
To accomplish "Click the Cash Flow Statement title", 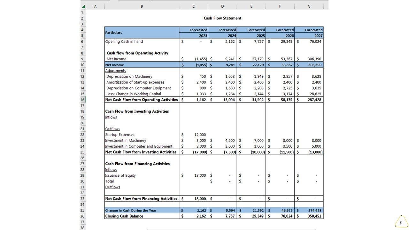I will click(x=222, y=18).
